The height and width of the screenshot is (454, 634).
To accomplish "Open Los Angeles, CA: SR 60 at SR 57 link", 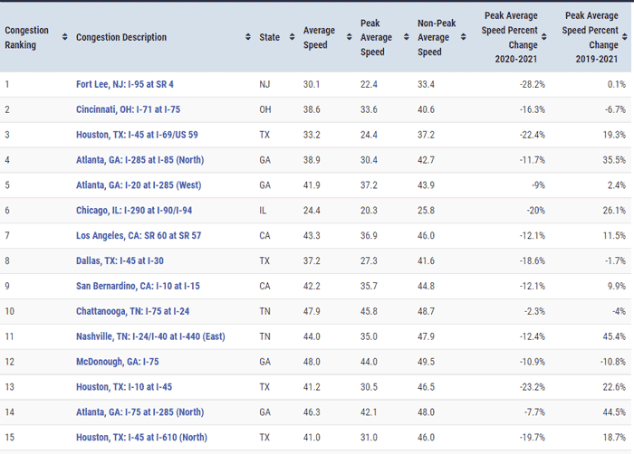I will pos(139,235).
